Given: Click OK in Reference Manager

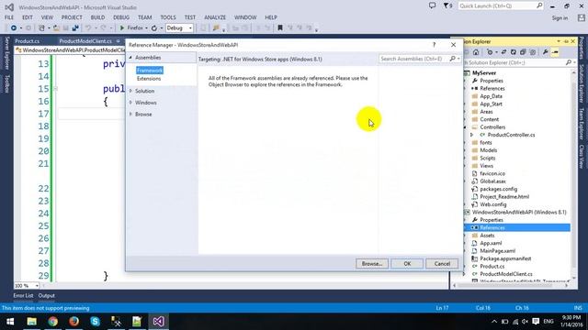Looking at the screenshot, I should pyautogui.click(x=407, y=264).
